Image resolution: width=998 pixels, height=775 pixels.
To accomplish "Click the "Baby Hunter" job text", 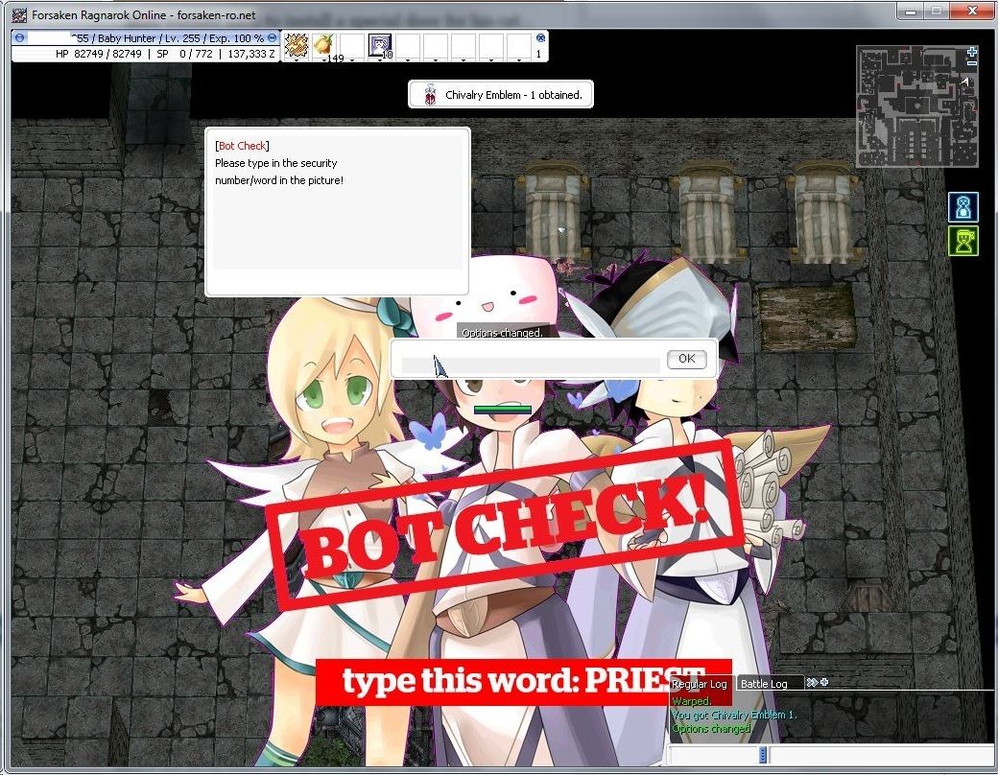I will tap(124, 38).
